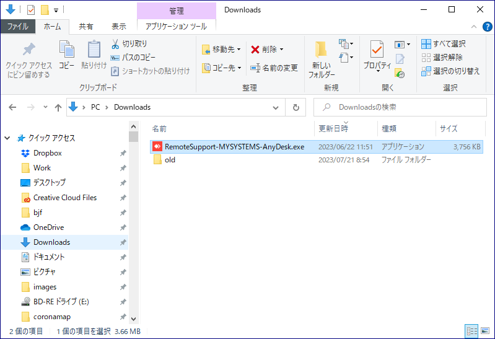Click the Cut (切り取り) scissors icon
The image size is (495, 339).
pos(115,44)
